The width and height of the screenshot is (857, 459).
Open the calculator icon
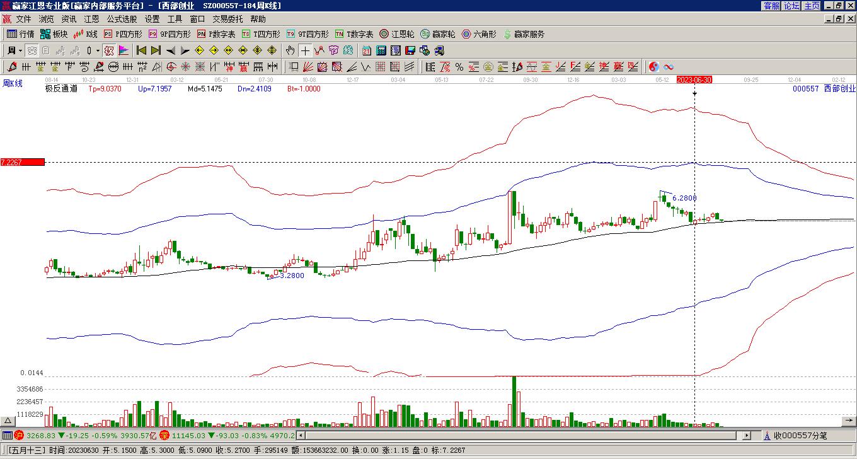[x=381, y=50]
